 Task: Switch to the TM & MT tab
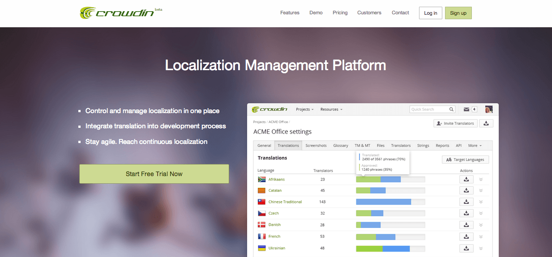363,146
